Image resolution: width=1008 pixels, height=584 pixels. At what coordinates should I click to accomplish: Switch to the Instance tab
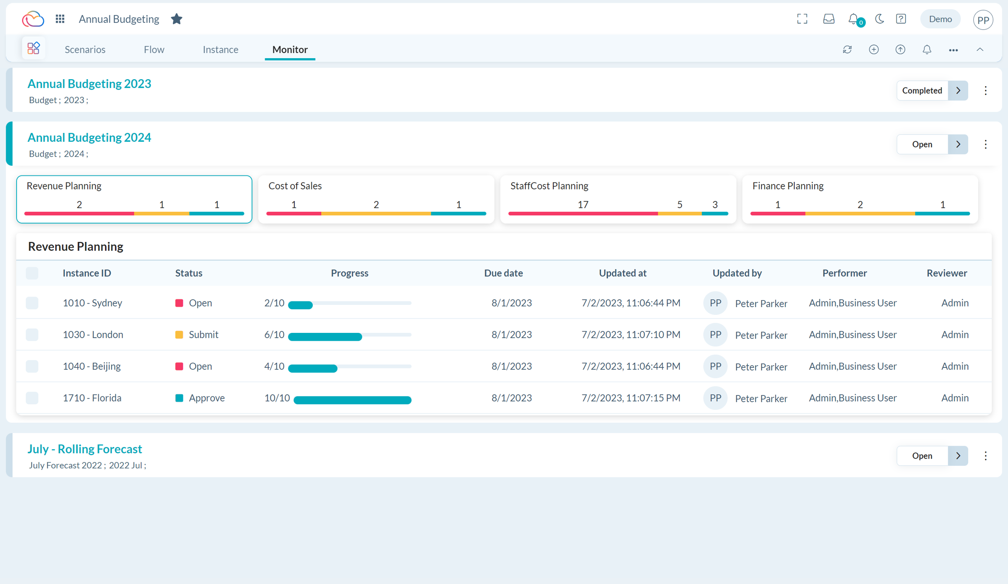point(220,49)
